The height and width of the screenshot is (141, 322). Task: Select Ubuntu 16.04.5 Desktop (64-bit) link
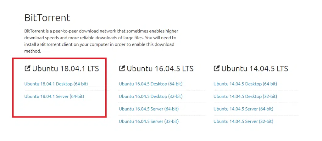[151, 84]
